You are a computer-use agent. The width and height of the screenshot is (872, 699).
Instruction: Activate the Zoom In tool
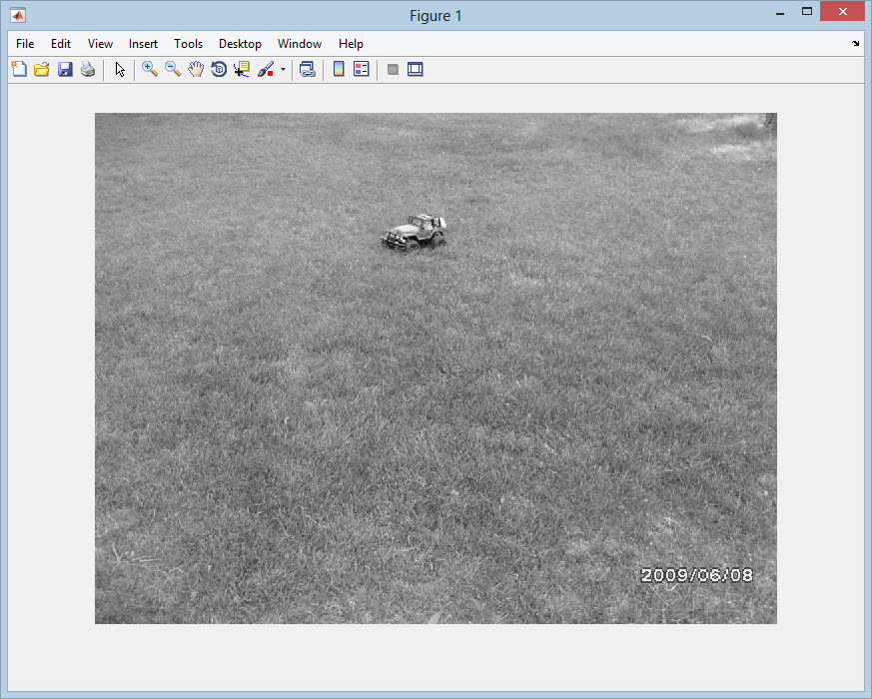pyautogui.click(x=150, y=69)
